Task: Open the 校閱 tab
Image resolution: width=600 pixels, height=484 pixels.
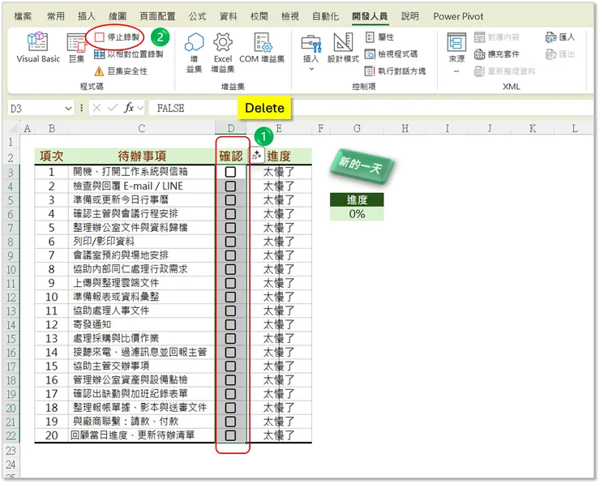Action: click(x=259, y=16)
